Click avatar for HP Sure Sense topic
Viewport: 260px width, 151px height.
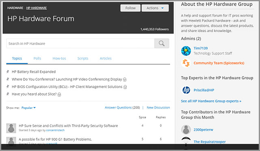coord(11,128)
